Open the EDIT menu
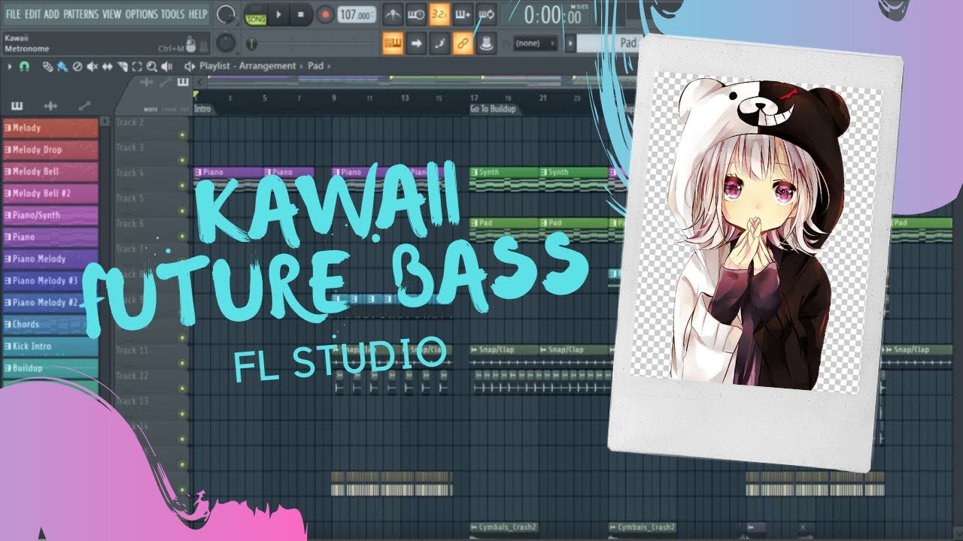The width and height of the screenshot is (963, 541). pos(32,14)
